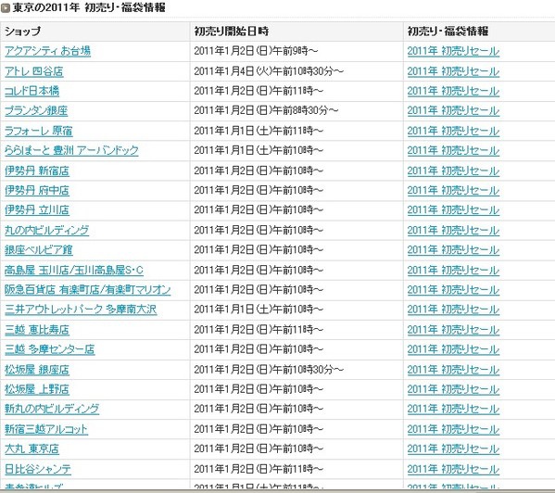Click the 初売り・福袋情報 column header
Viewport: 555px width, 493px height.
tap(479, 32)
